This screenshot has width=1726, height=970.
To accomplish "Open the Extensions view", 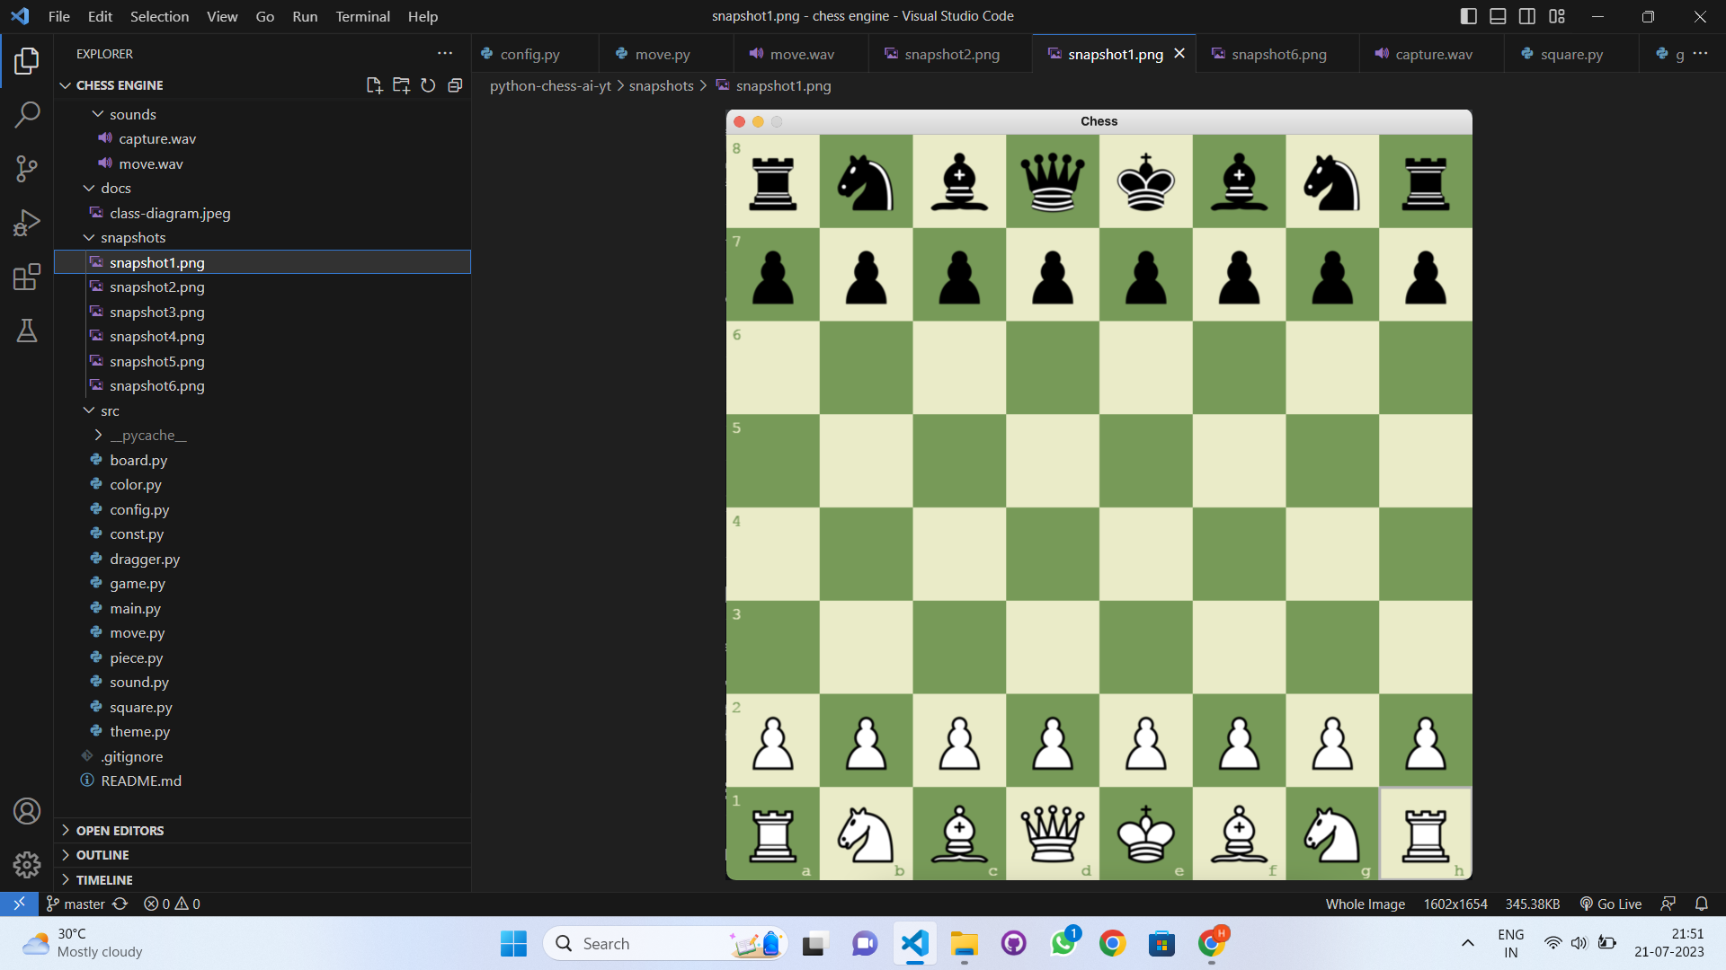I will click(27, 277).
